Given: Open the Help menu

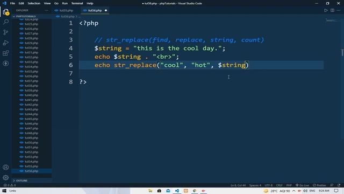Looking at the screenshot, I should [90, 3].
